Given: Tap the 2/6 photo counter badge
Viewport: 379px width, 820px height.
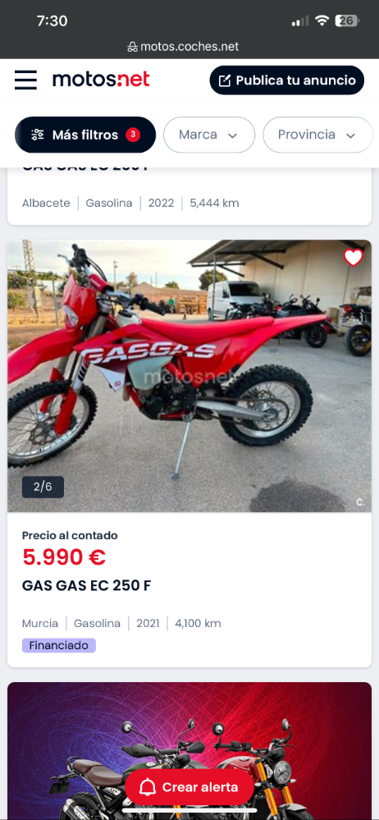Looking at the screenshot, I should coord(43,487).
